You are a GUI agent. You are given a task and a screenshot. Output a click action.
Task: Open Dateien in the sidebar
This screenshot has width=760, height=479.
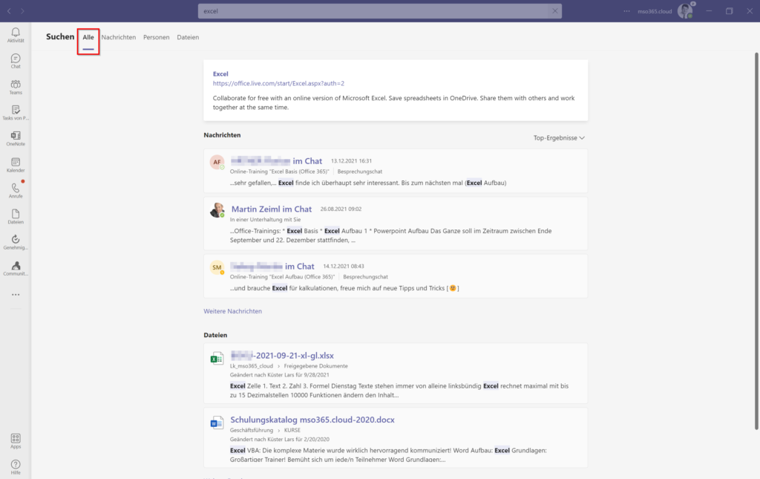(16, 217)
